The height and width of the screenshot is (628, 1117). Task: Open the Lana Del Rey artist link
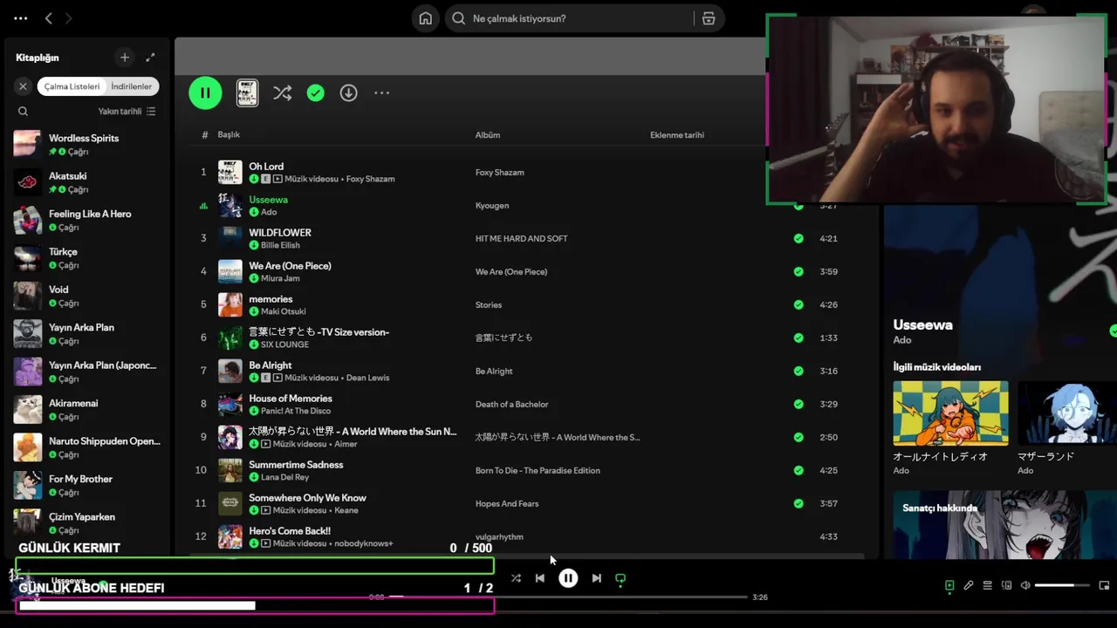pos(284,477)
